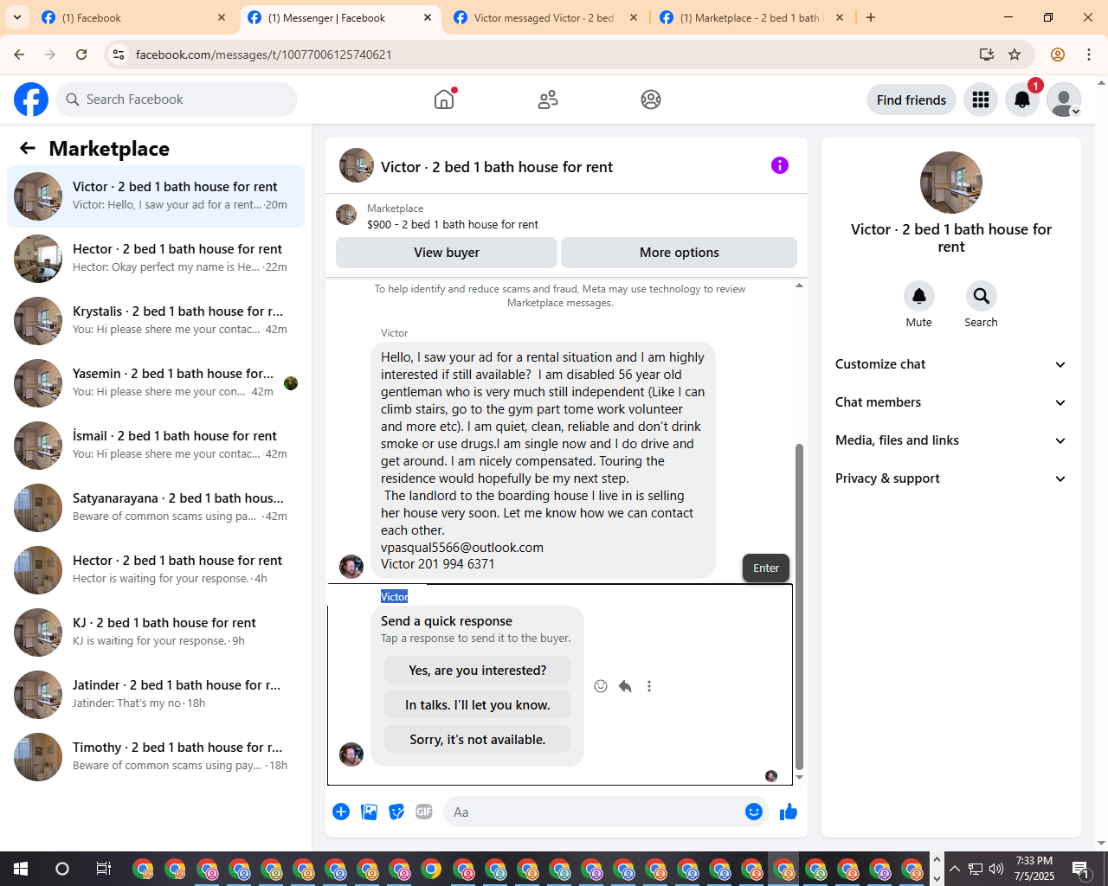The image size is (1108, 886).
Task: Click install app icon in address bar
Action: click(x=987, y=55)
